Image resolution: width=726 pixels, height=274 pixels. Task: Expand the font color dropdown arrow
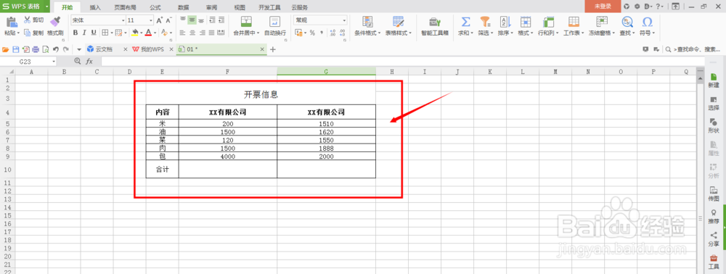[155, 33]
